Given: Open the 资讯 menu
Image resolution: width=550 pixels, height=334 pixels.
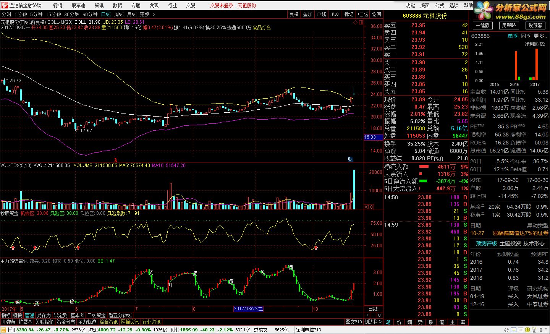Looking at the screenshot, I should tap(99, 5).
